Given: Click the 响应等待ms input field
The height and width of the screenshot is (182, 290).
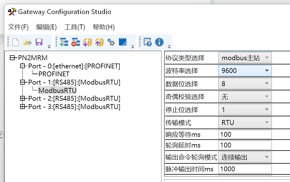Looking at the screenshot, I should click(x=245, y=134).
